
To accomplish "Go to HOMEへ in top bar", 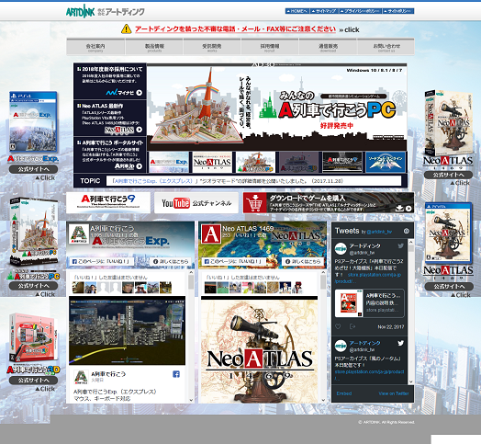I will [x=296, y=11].
